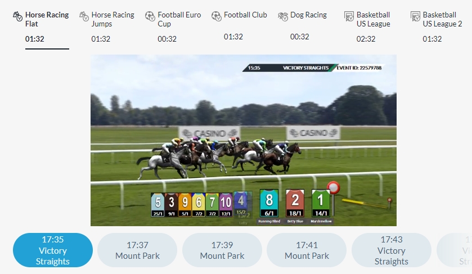Click the red finish post marker
The width and height of the screenshot is (472, 274).
click(x=334, y=187)
